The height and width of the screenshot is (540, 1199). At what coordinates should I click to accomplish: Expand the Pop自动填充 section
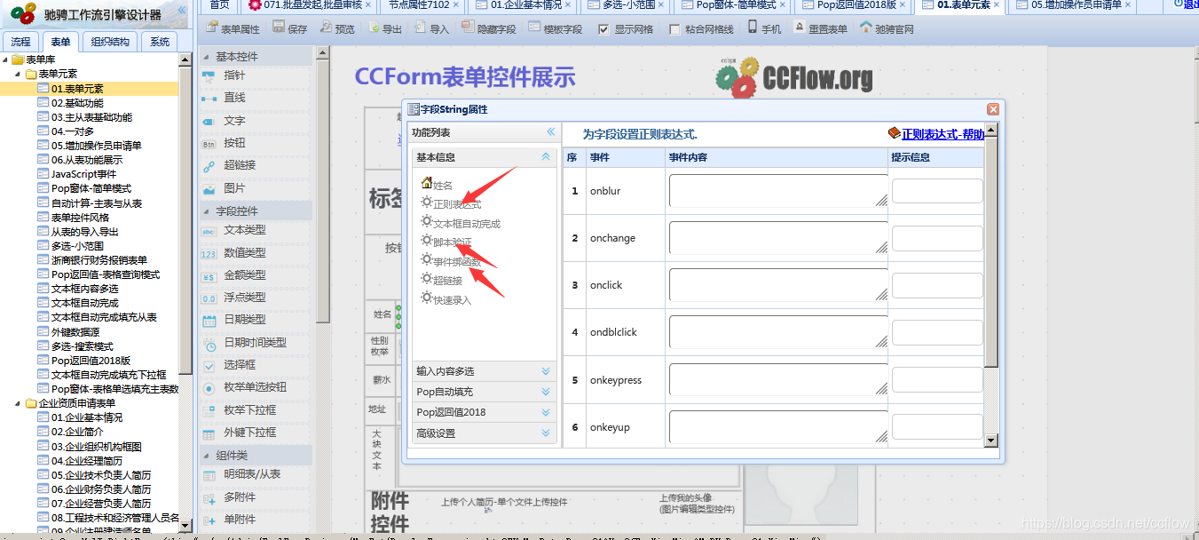coord(485,392)
